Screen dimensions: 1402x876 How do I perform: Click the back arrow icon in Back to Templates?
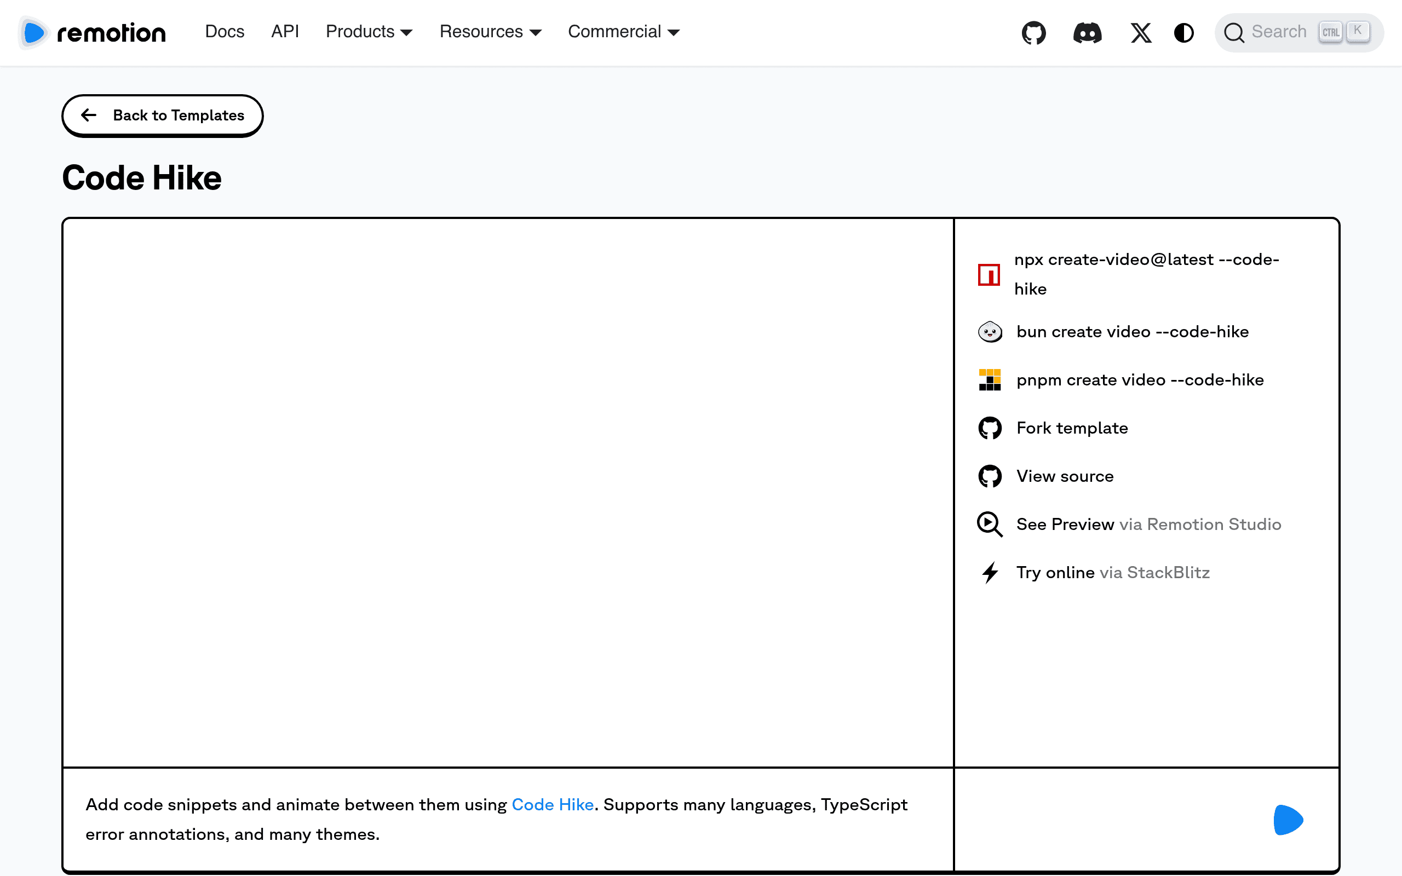(x=89, y=116)
